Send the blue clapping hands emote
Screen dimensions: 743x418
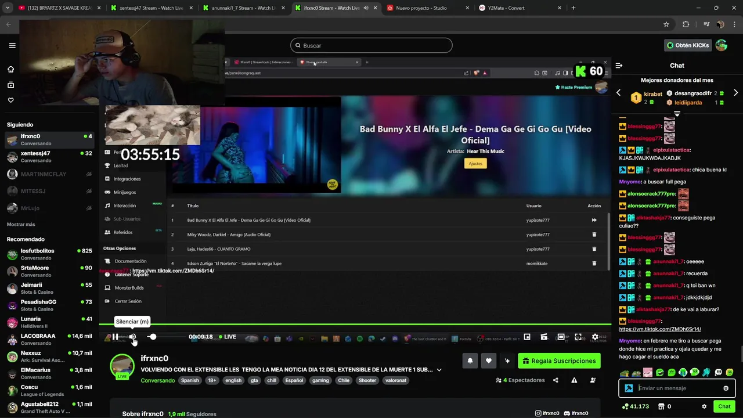tap(706, 373)
